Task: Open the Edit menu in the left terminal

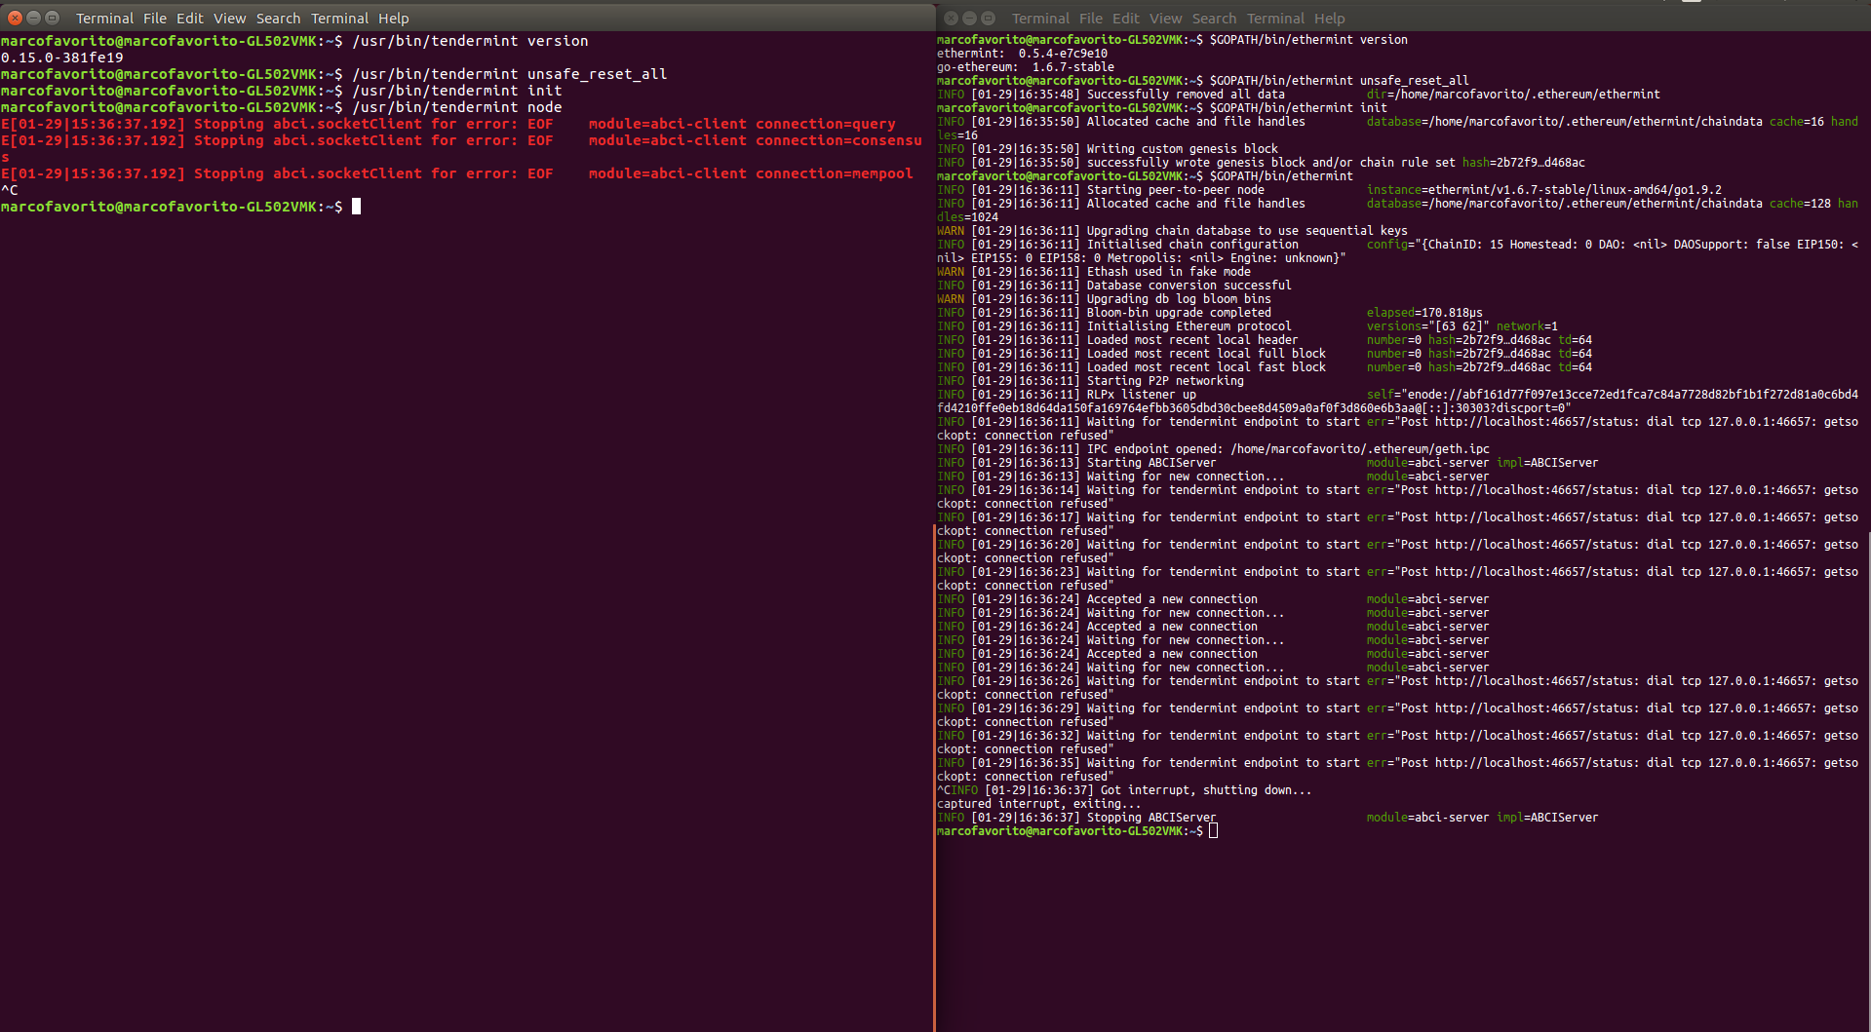Action: coord(189,18)
